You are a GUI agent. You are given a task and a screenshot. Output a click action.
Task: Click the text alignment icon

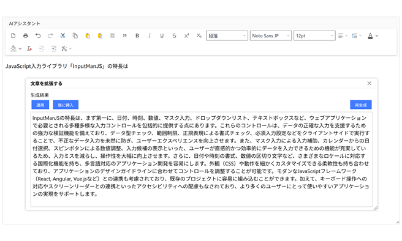(341, 36)
